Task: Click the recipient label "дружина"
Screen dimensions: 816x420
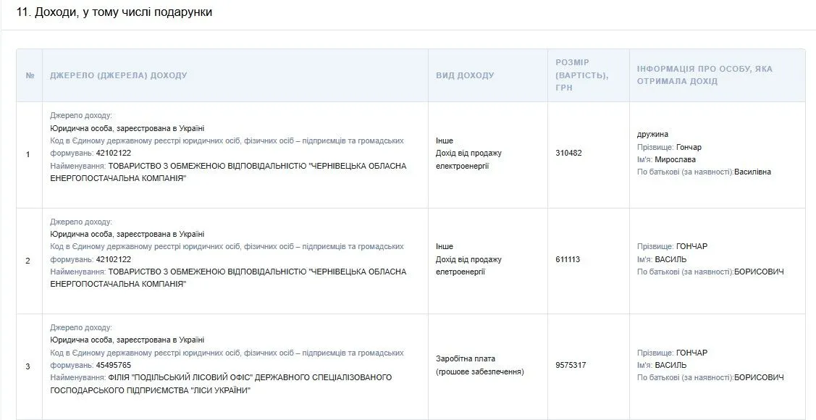Action: click(x=652, y=134)
